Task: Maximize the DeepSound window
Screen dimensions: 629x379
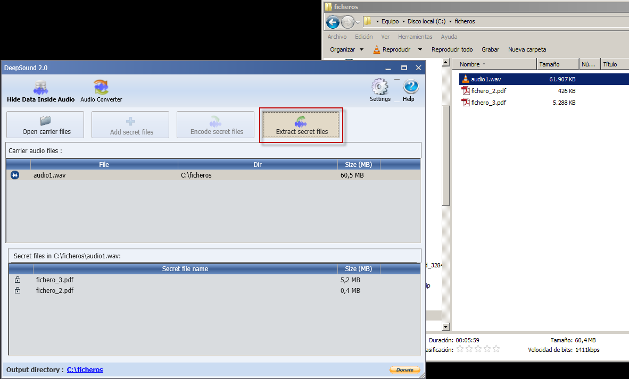Action: pyautogui.click(x=404, y=68)
